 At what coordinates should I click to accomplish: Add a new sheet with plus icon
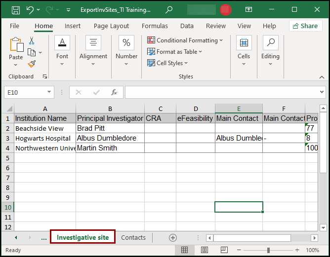coord(173,238)
